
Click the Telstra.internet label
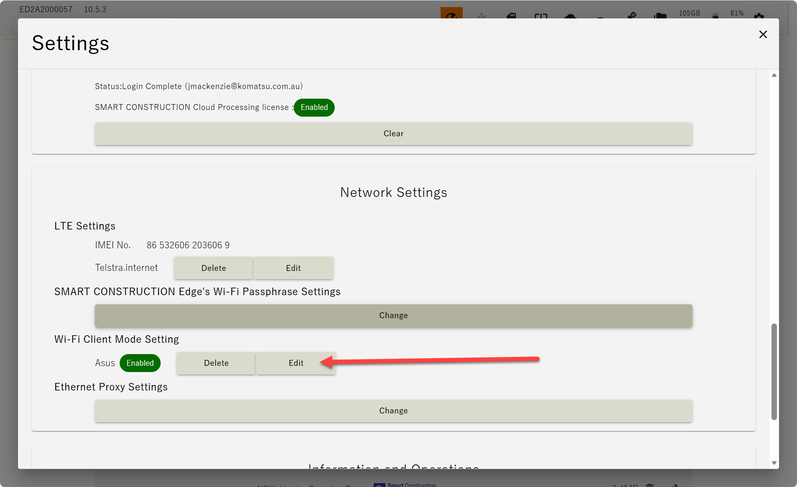coord(126,268)
